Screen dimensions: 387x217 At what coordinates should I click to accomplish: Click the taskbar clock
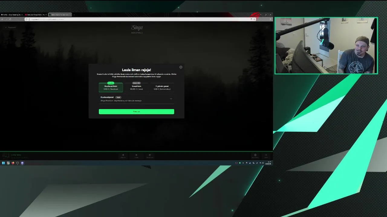268,163
